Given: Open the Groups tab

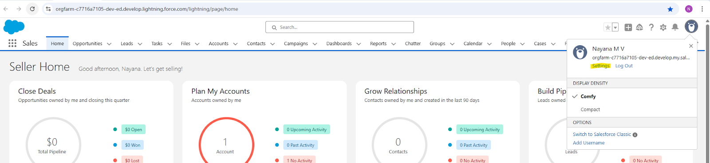Looking at the screenshot, I should (x=437, y=43).
